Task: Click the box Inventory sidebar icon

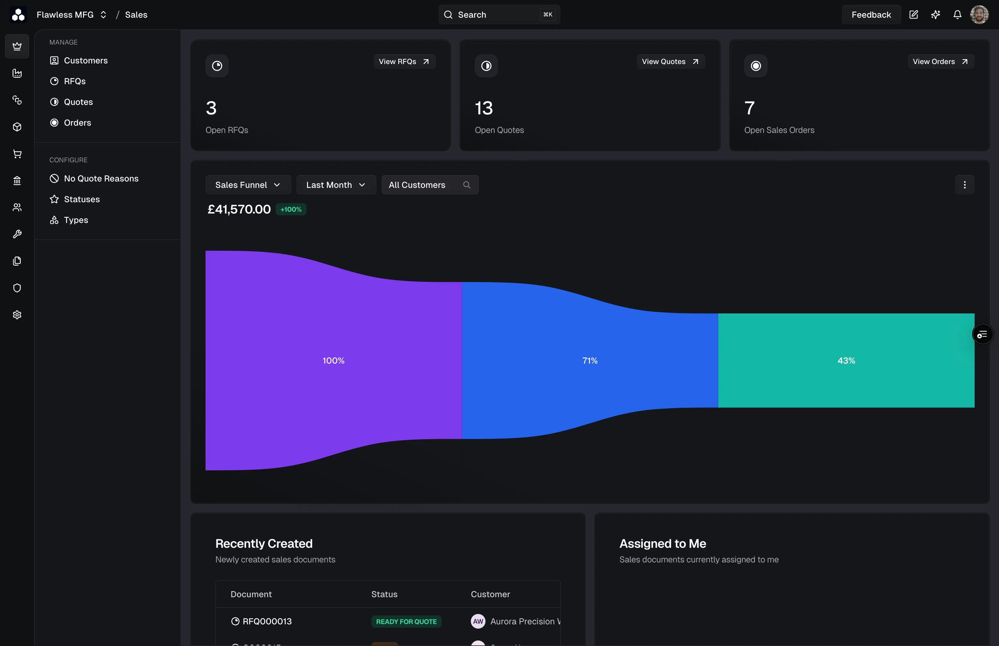Action: pos(17,127)
